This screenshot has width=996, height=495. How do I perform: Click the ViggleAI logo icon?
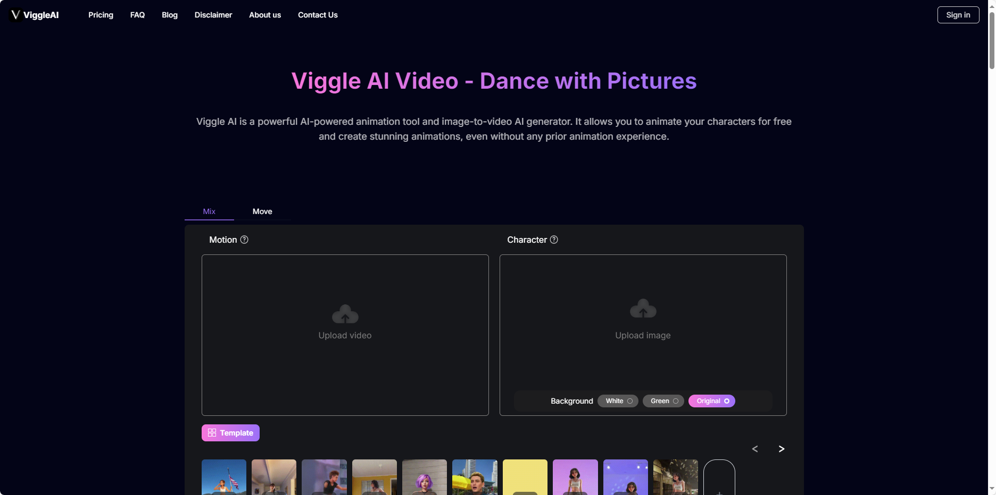[x=15, y=15]
